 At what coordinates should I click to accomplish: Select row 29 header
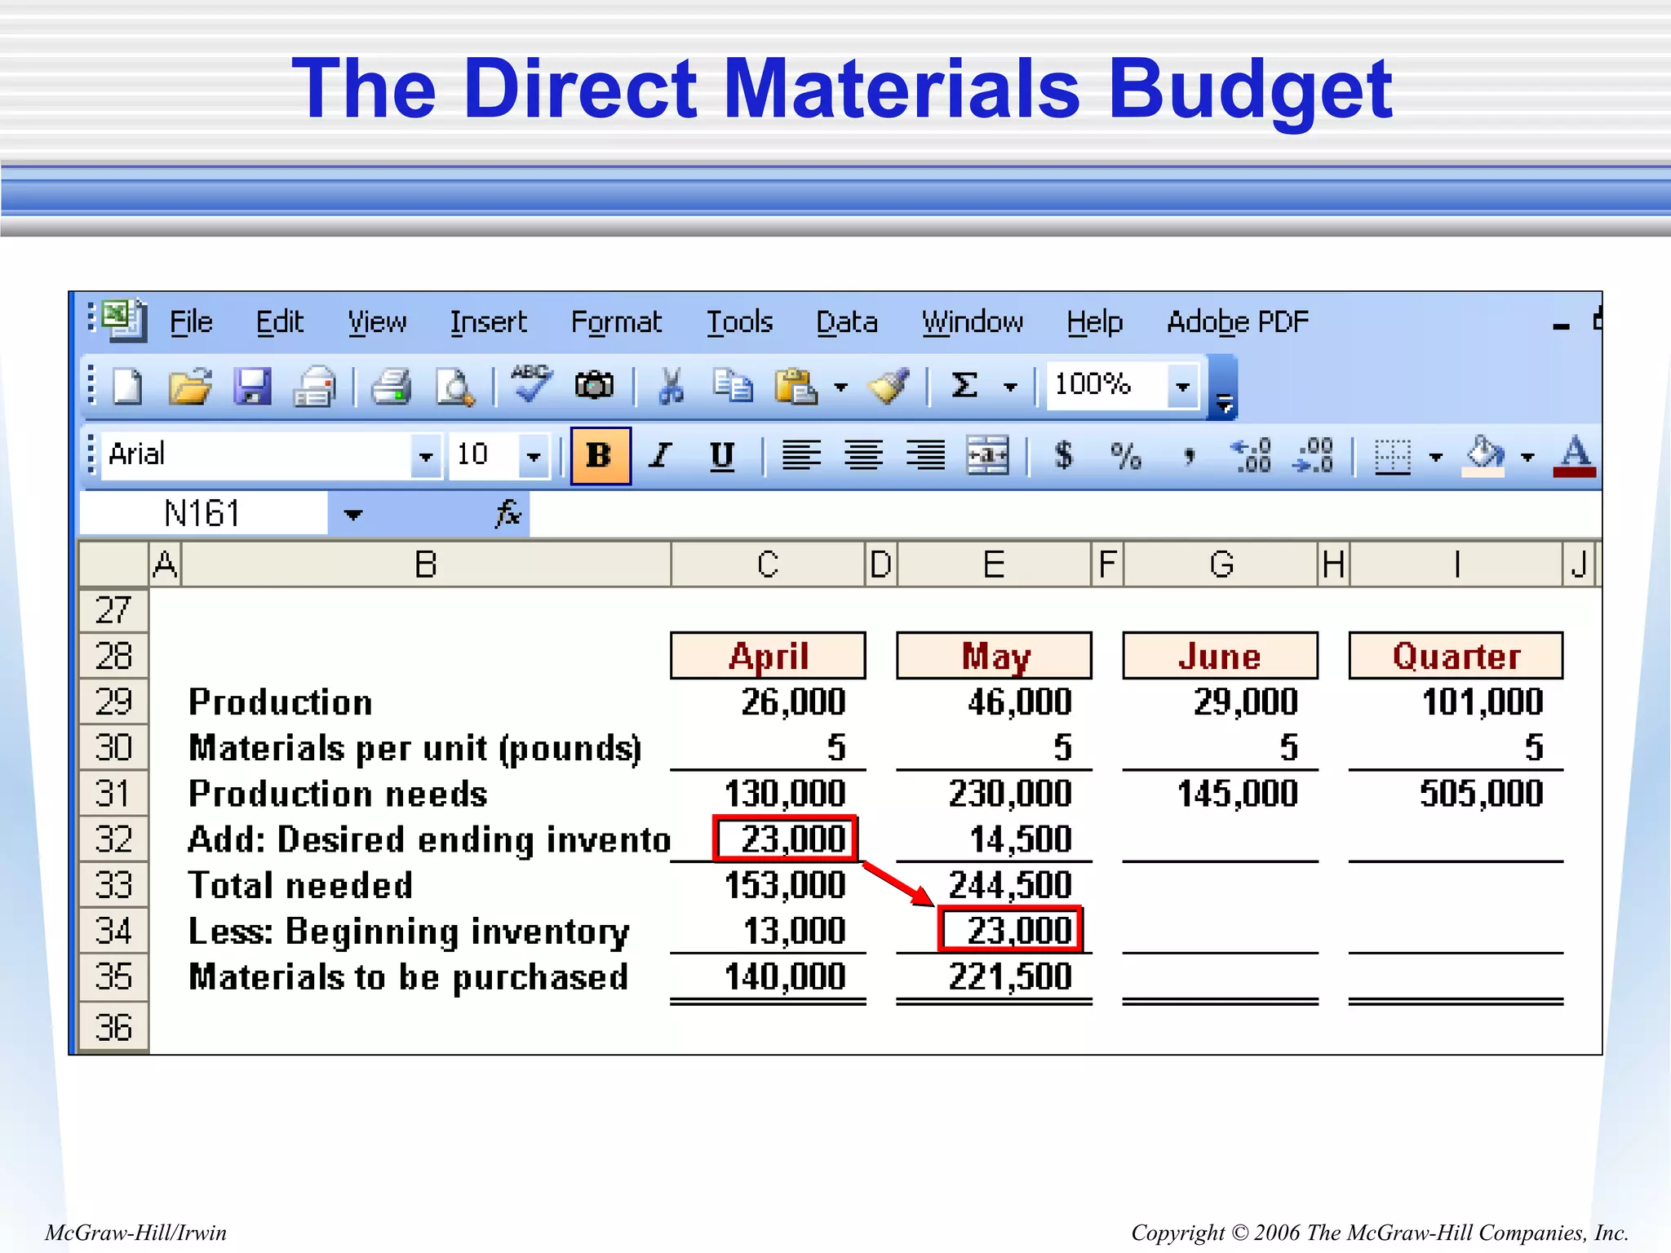(x=113, y=702)
